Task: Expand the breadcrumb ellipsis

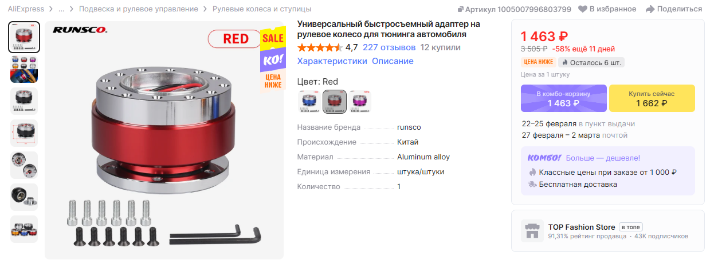Action: point(61,9)
